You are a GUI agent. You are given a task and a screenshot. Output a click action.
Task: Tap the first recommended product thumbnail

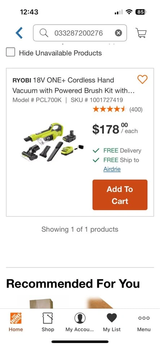tap(42, 303)
